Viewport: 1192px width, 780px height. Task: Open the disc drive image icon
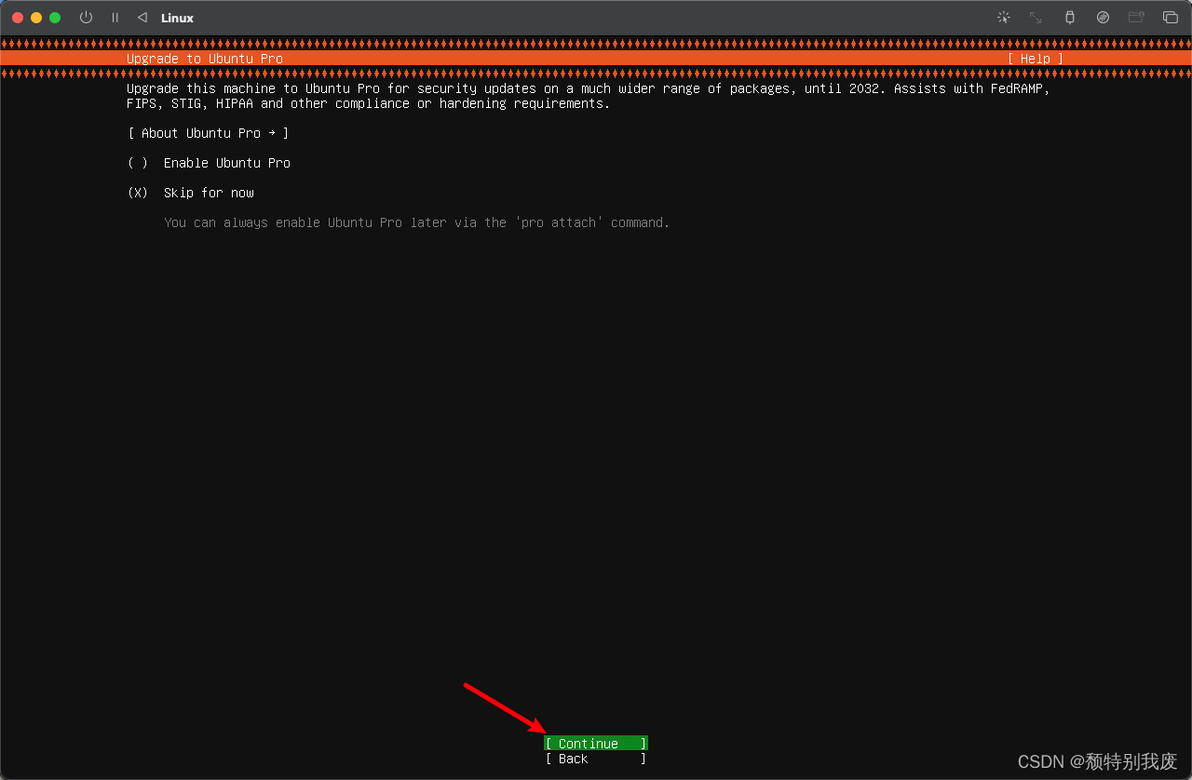coord(1103,18)
